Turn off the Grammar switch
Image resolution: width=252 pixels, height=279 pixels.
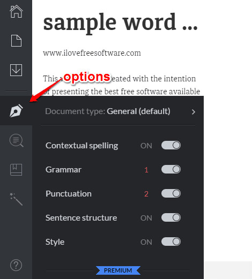tap(171, 169)
